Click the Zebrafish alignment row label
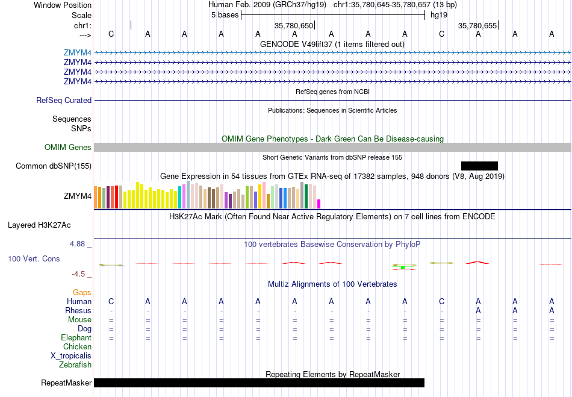This screenshot has width=572, height=397. (x=75, y=364)
